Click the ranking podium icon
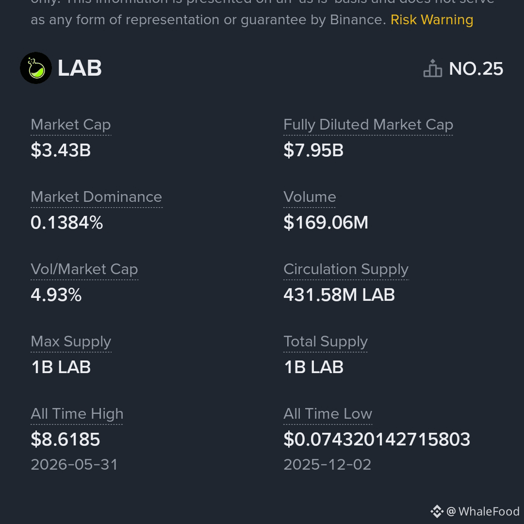The image size is (524, 524). (433, 68)
